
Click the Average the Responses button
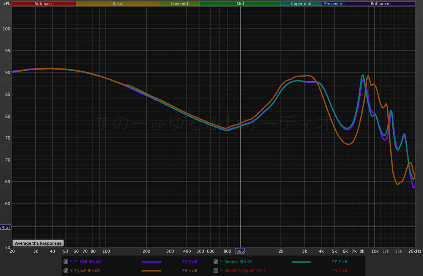click(x=38, y=243)
